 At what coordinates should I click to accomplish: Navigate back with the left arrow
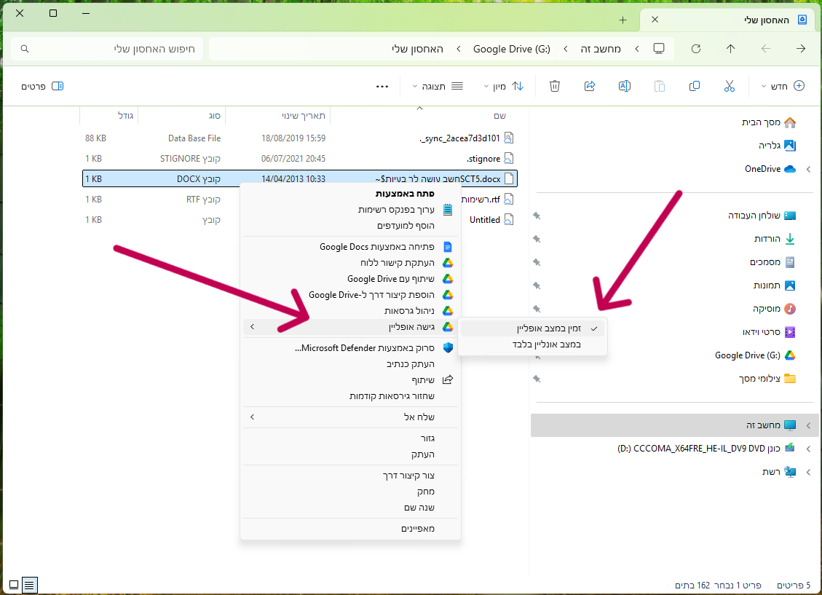[x=766, y=49]
